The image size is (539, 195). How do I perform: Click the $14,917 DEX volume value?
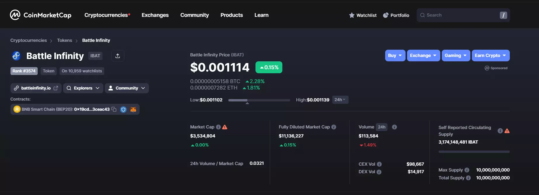[416, 172]
